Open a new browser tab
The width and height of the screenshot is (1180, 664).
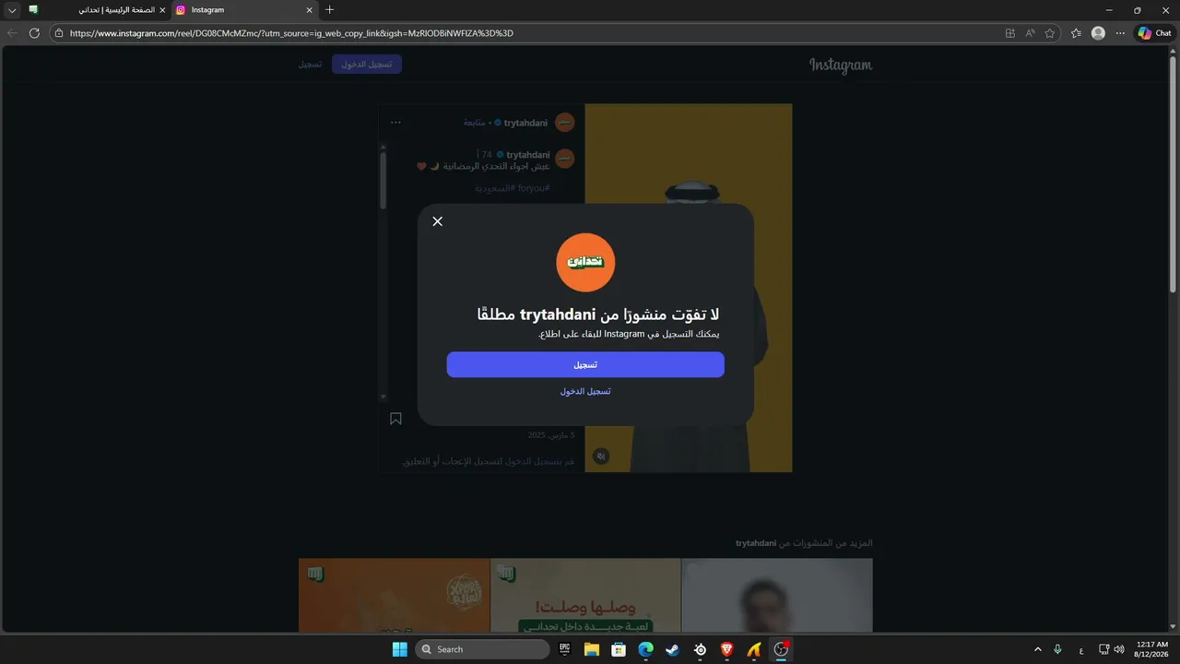[x=330, y=10]
